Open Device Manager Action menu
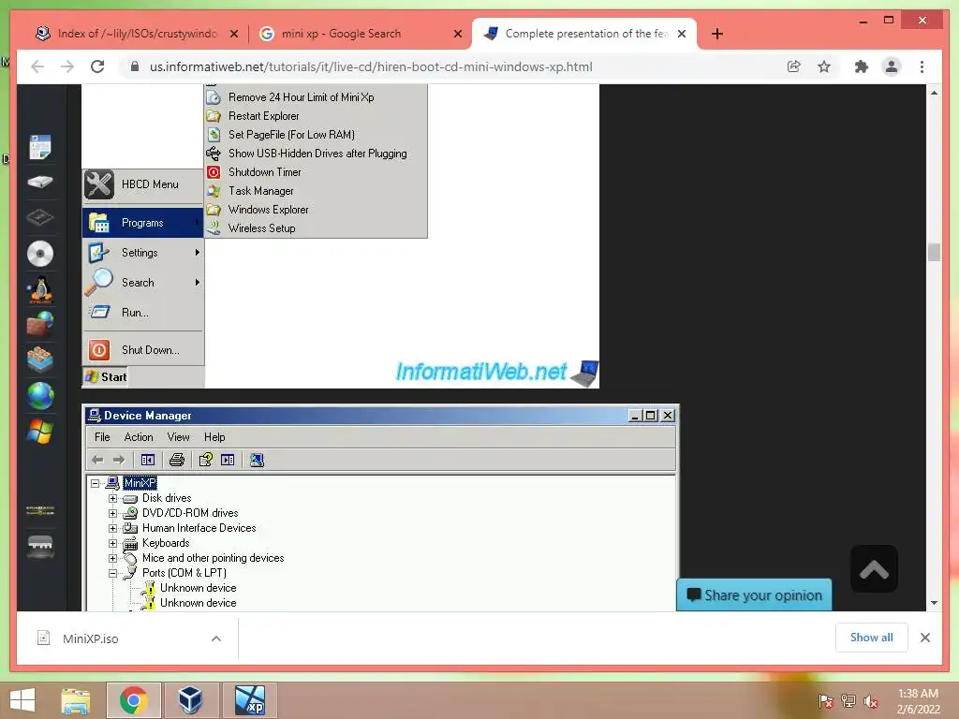 [x=139, y=437]
